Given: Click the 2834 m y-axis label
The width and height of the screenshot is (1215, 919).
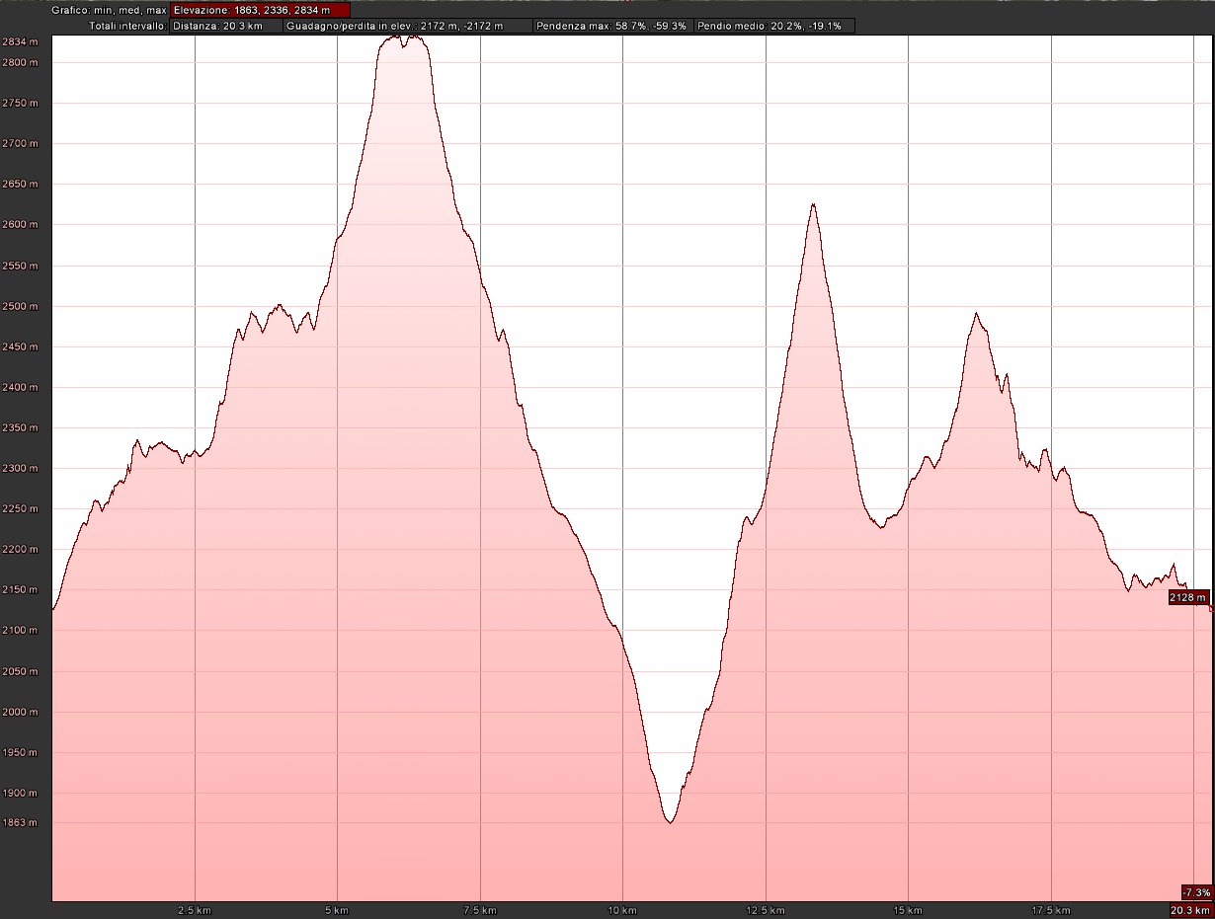Looking at the screenshot, I should pos(20,42).
